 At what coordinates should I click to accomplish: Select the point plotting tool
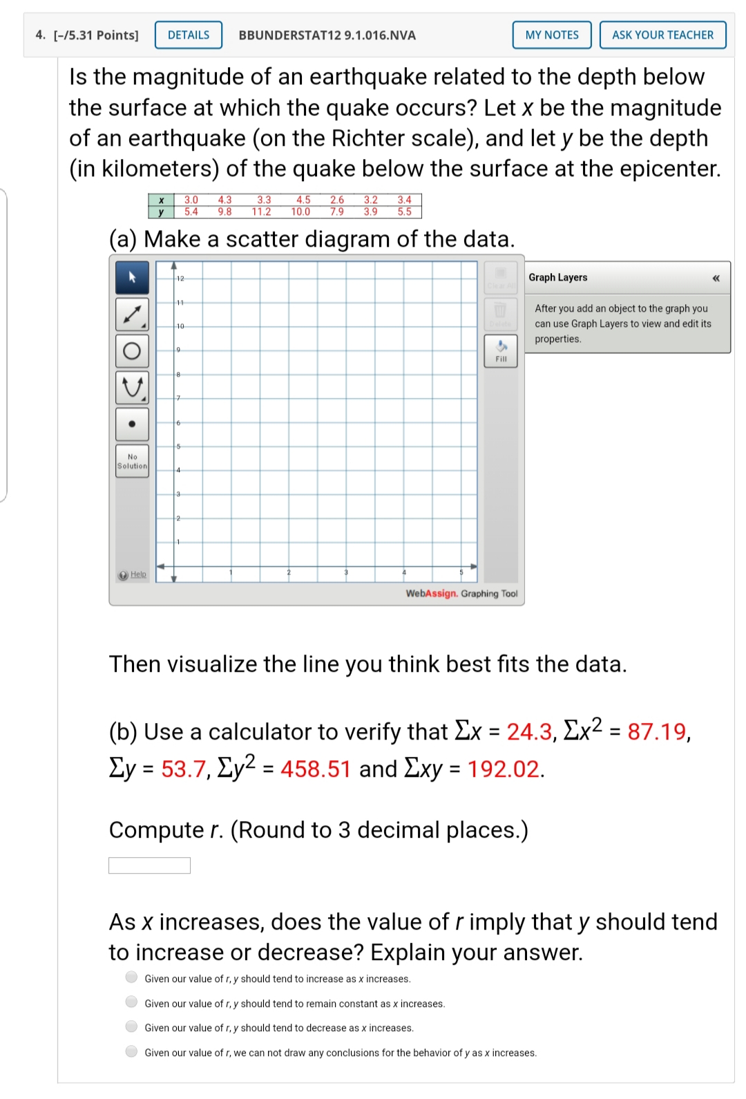pos(131,423)
